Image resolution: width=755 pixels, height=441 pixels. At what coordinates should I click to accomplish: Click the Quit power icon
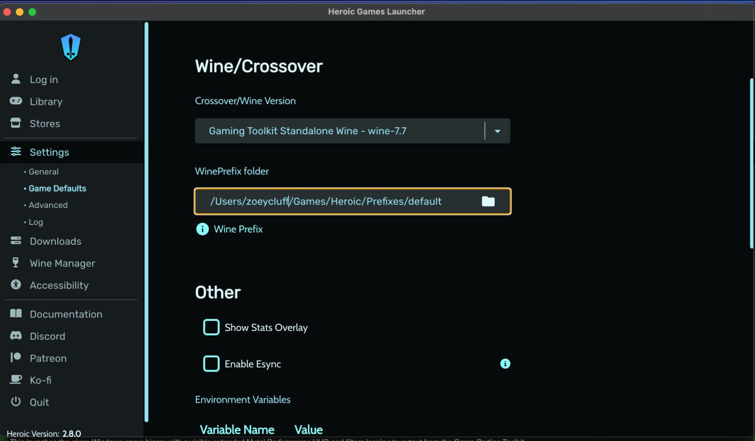16,402
